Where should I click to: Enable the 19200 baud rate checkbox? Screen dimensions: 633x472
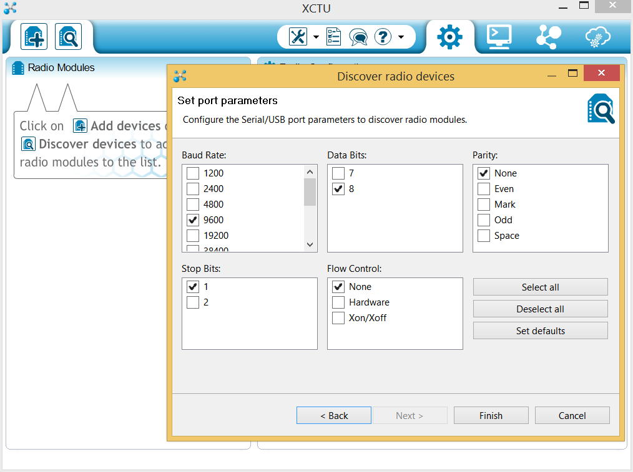193,236
